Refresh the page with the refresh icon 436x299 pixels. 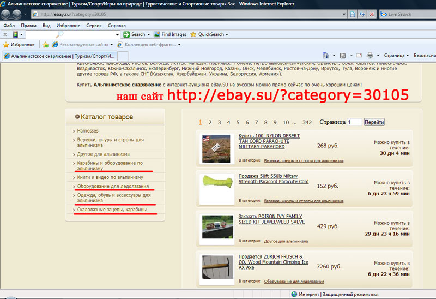pos(362,14)
